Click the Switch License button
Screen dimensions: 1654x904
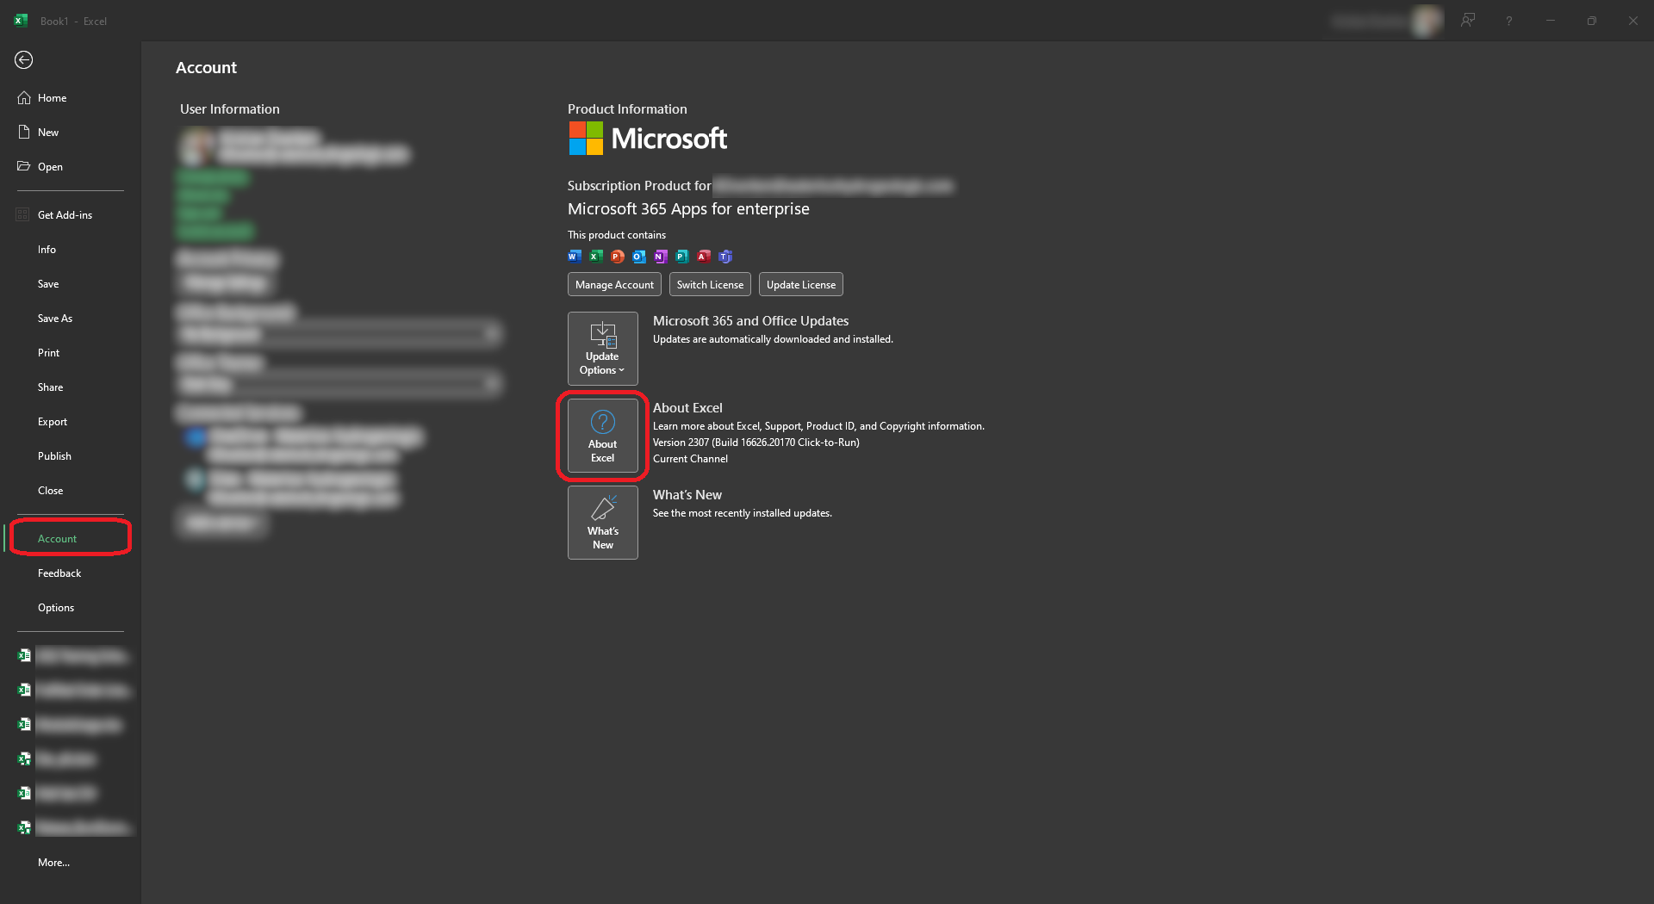(x=710, y=285)
